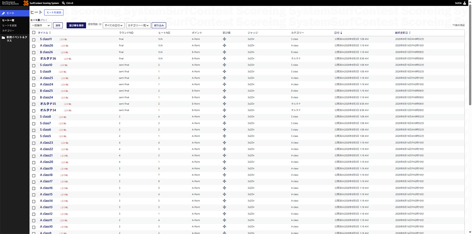This screenshot has width=472, height=234.
Task: Open the S class11 title link
Action: tap(46, 39)
